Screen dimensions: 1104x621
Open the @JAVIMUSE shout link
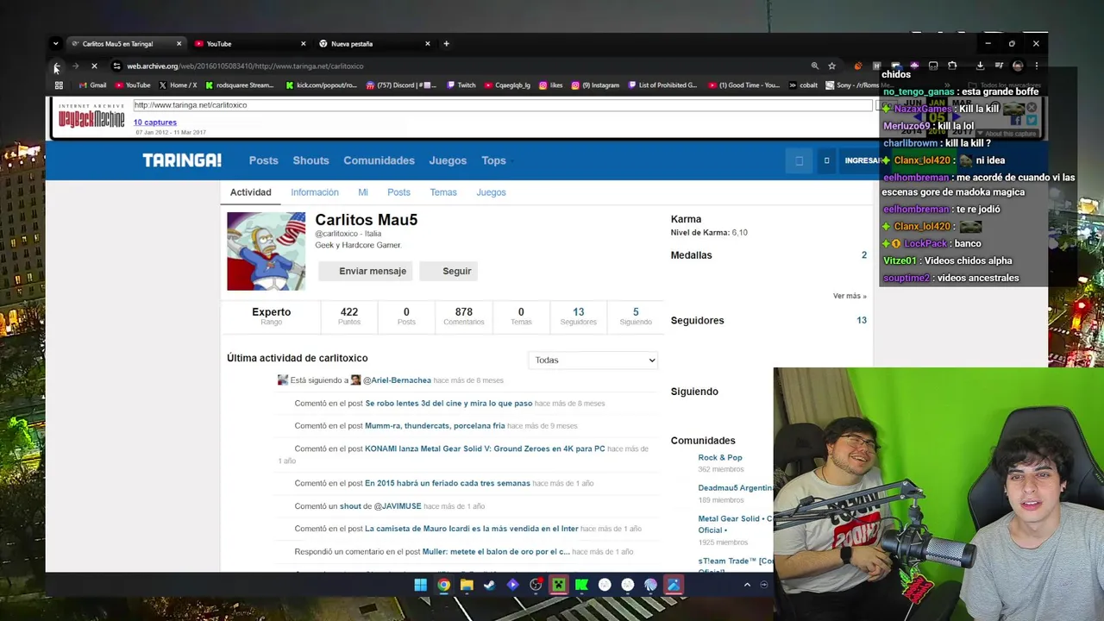[x=398, y=506]
